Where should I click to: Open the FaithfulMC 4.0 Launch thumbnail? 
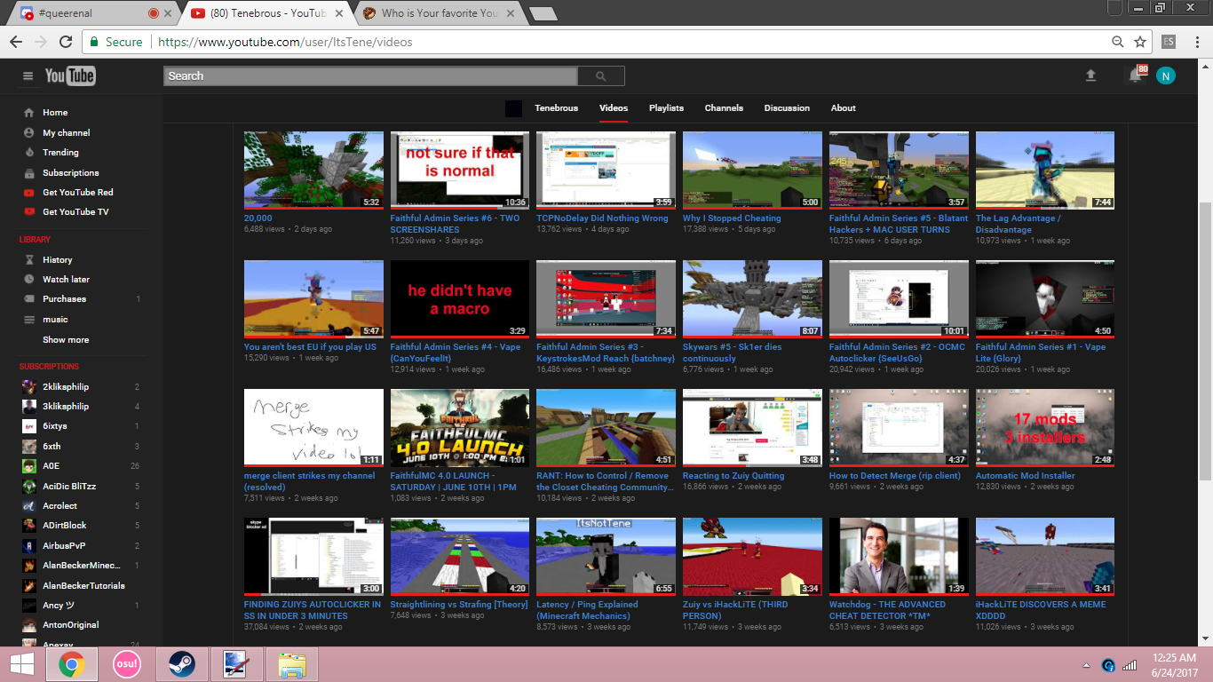click(x=460, y=428)
